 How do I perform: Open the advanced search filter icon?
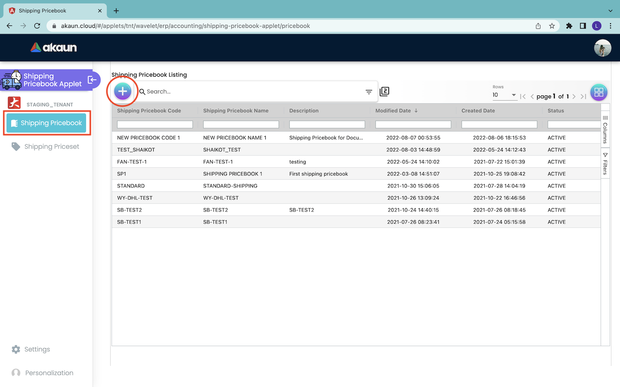369,92
